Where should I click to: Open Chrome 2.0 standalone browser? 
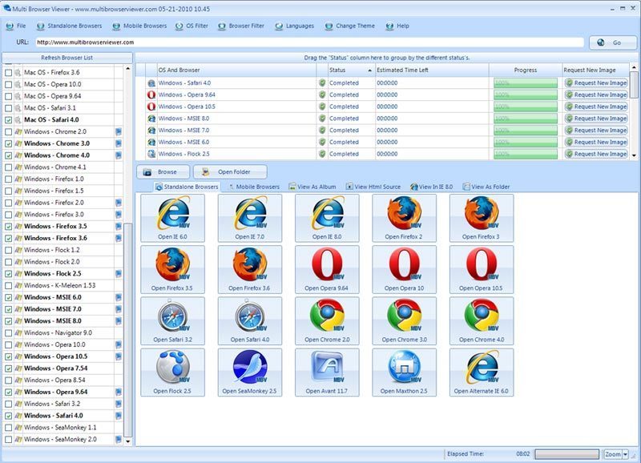327,320
